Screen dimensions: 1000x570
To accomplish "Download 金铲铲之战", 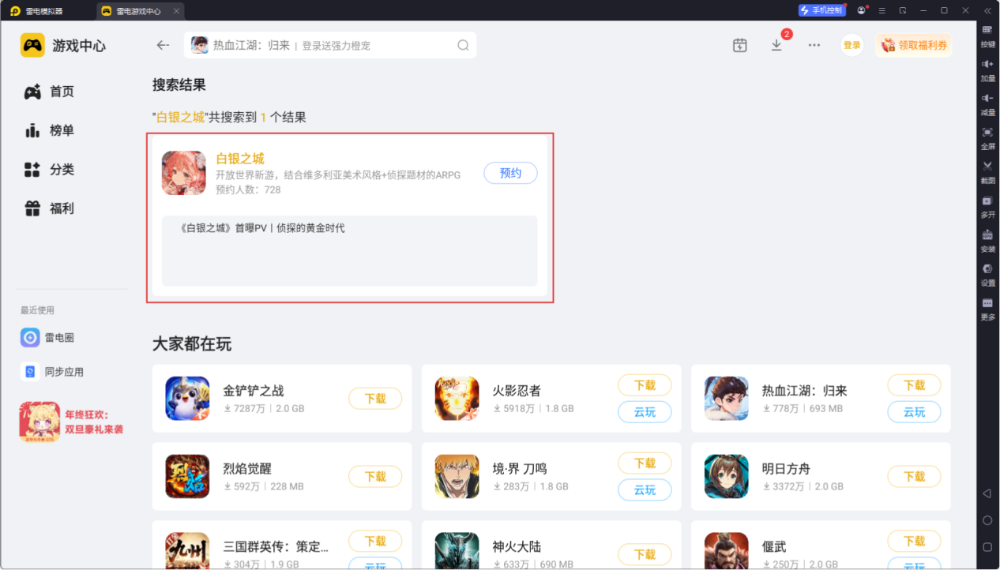I will 375,399.
